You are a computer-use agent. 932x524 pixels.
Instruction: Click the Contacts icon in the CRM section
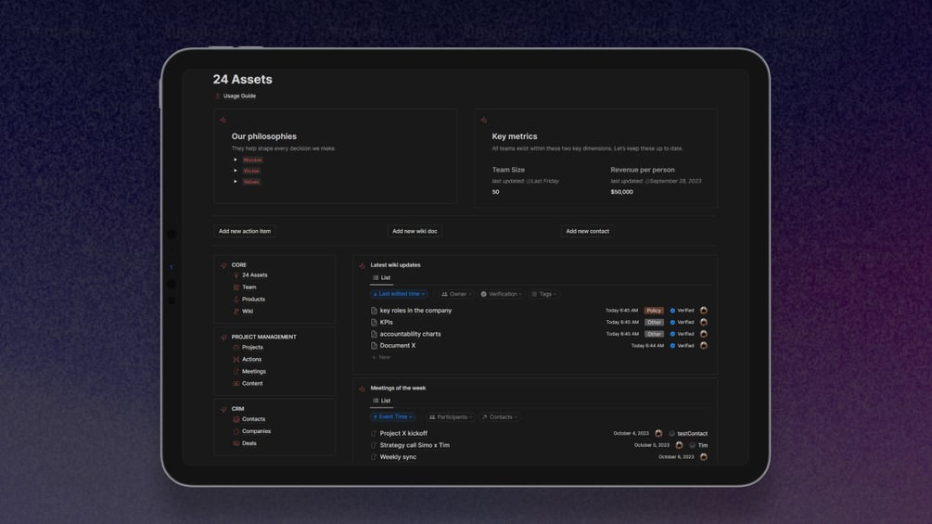pyautogui.click(x=236, y=419)
